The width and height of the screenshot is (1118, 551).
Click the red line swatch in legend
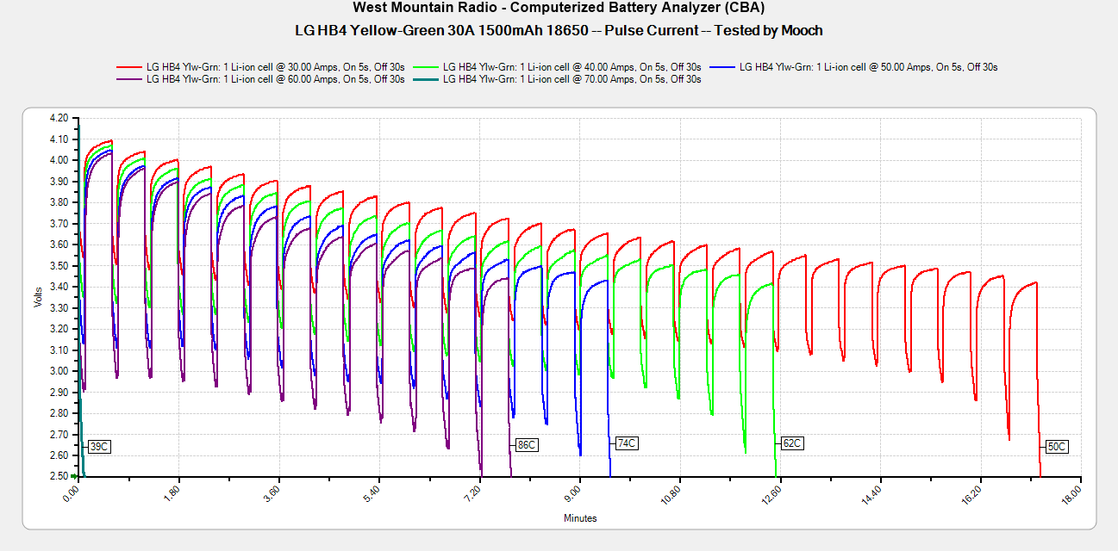coord(129,67)
